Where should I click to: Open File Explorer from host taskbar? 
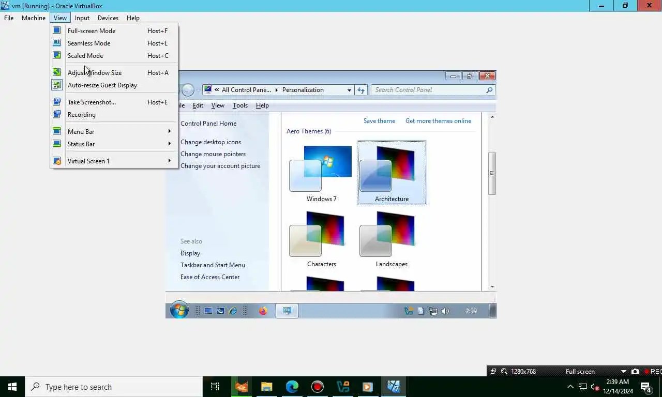pos(267,386)
